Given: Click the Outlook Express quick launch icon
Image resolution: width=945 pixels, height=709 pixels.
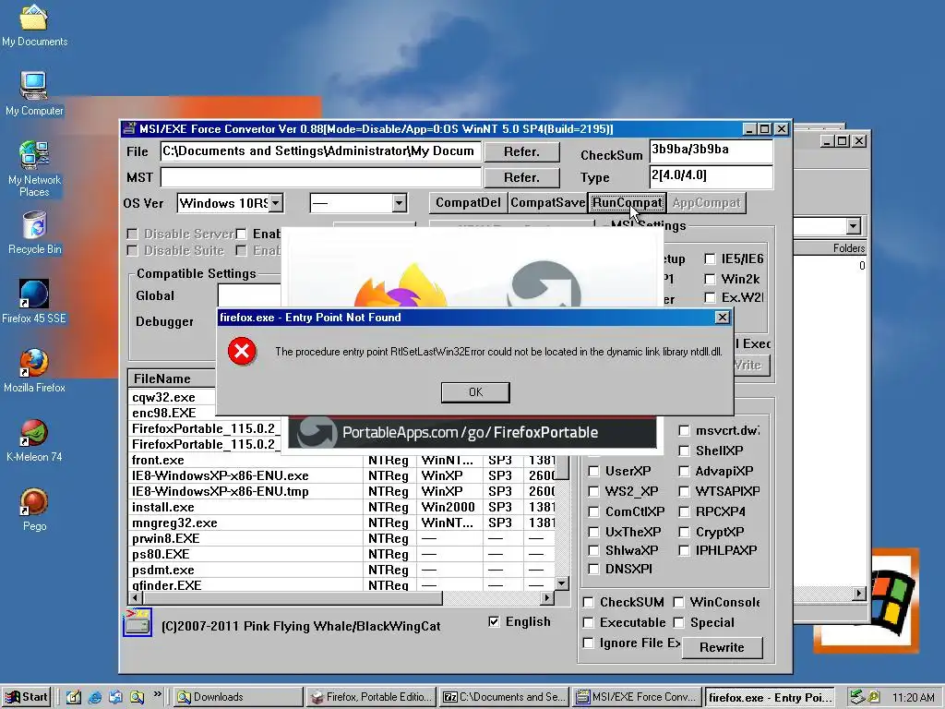Looking at the screenshot, I should (x=115, y=697).
